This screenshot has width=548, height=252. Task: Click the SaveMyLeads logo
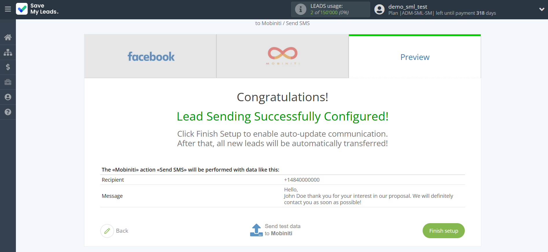(37, 9)
